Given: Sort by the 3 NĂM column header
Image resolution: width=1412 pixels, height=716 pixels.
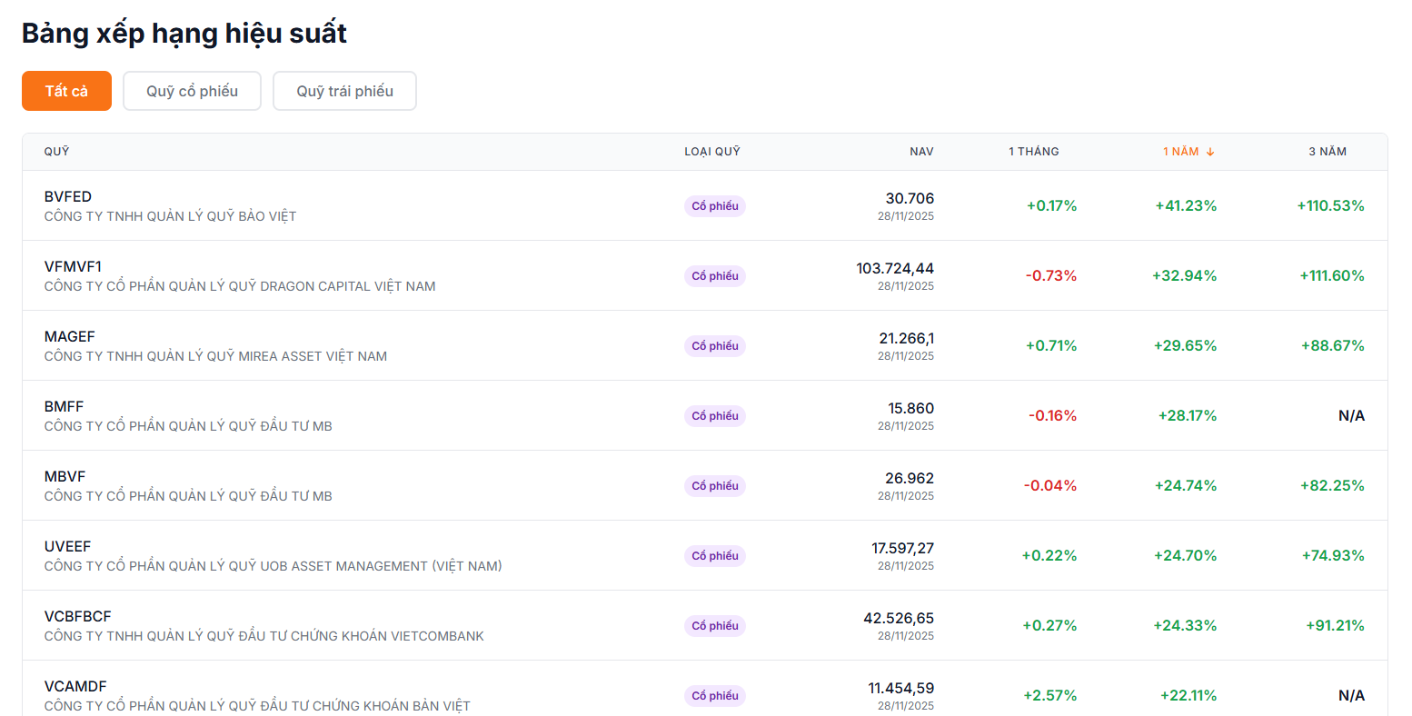Looking at the screenshot, I should (x=1327, y=151).
